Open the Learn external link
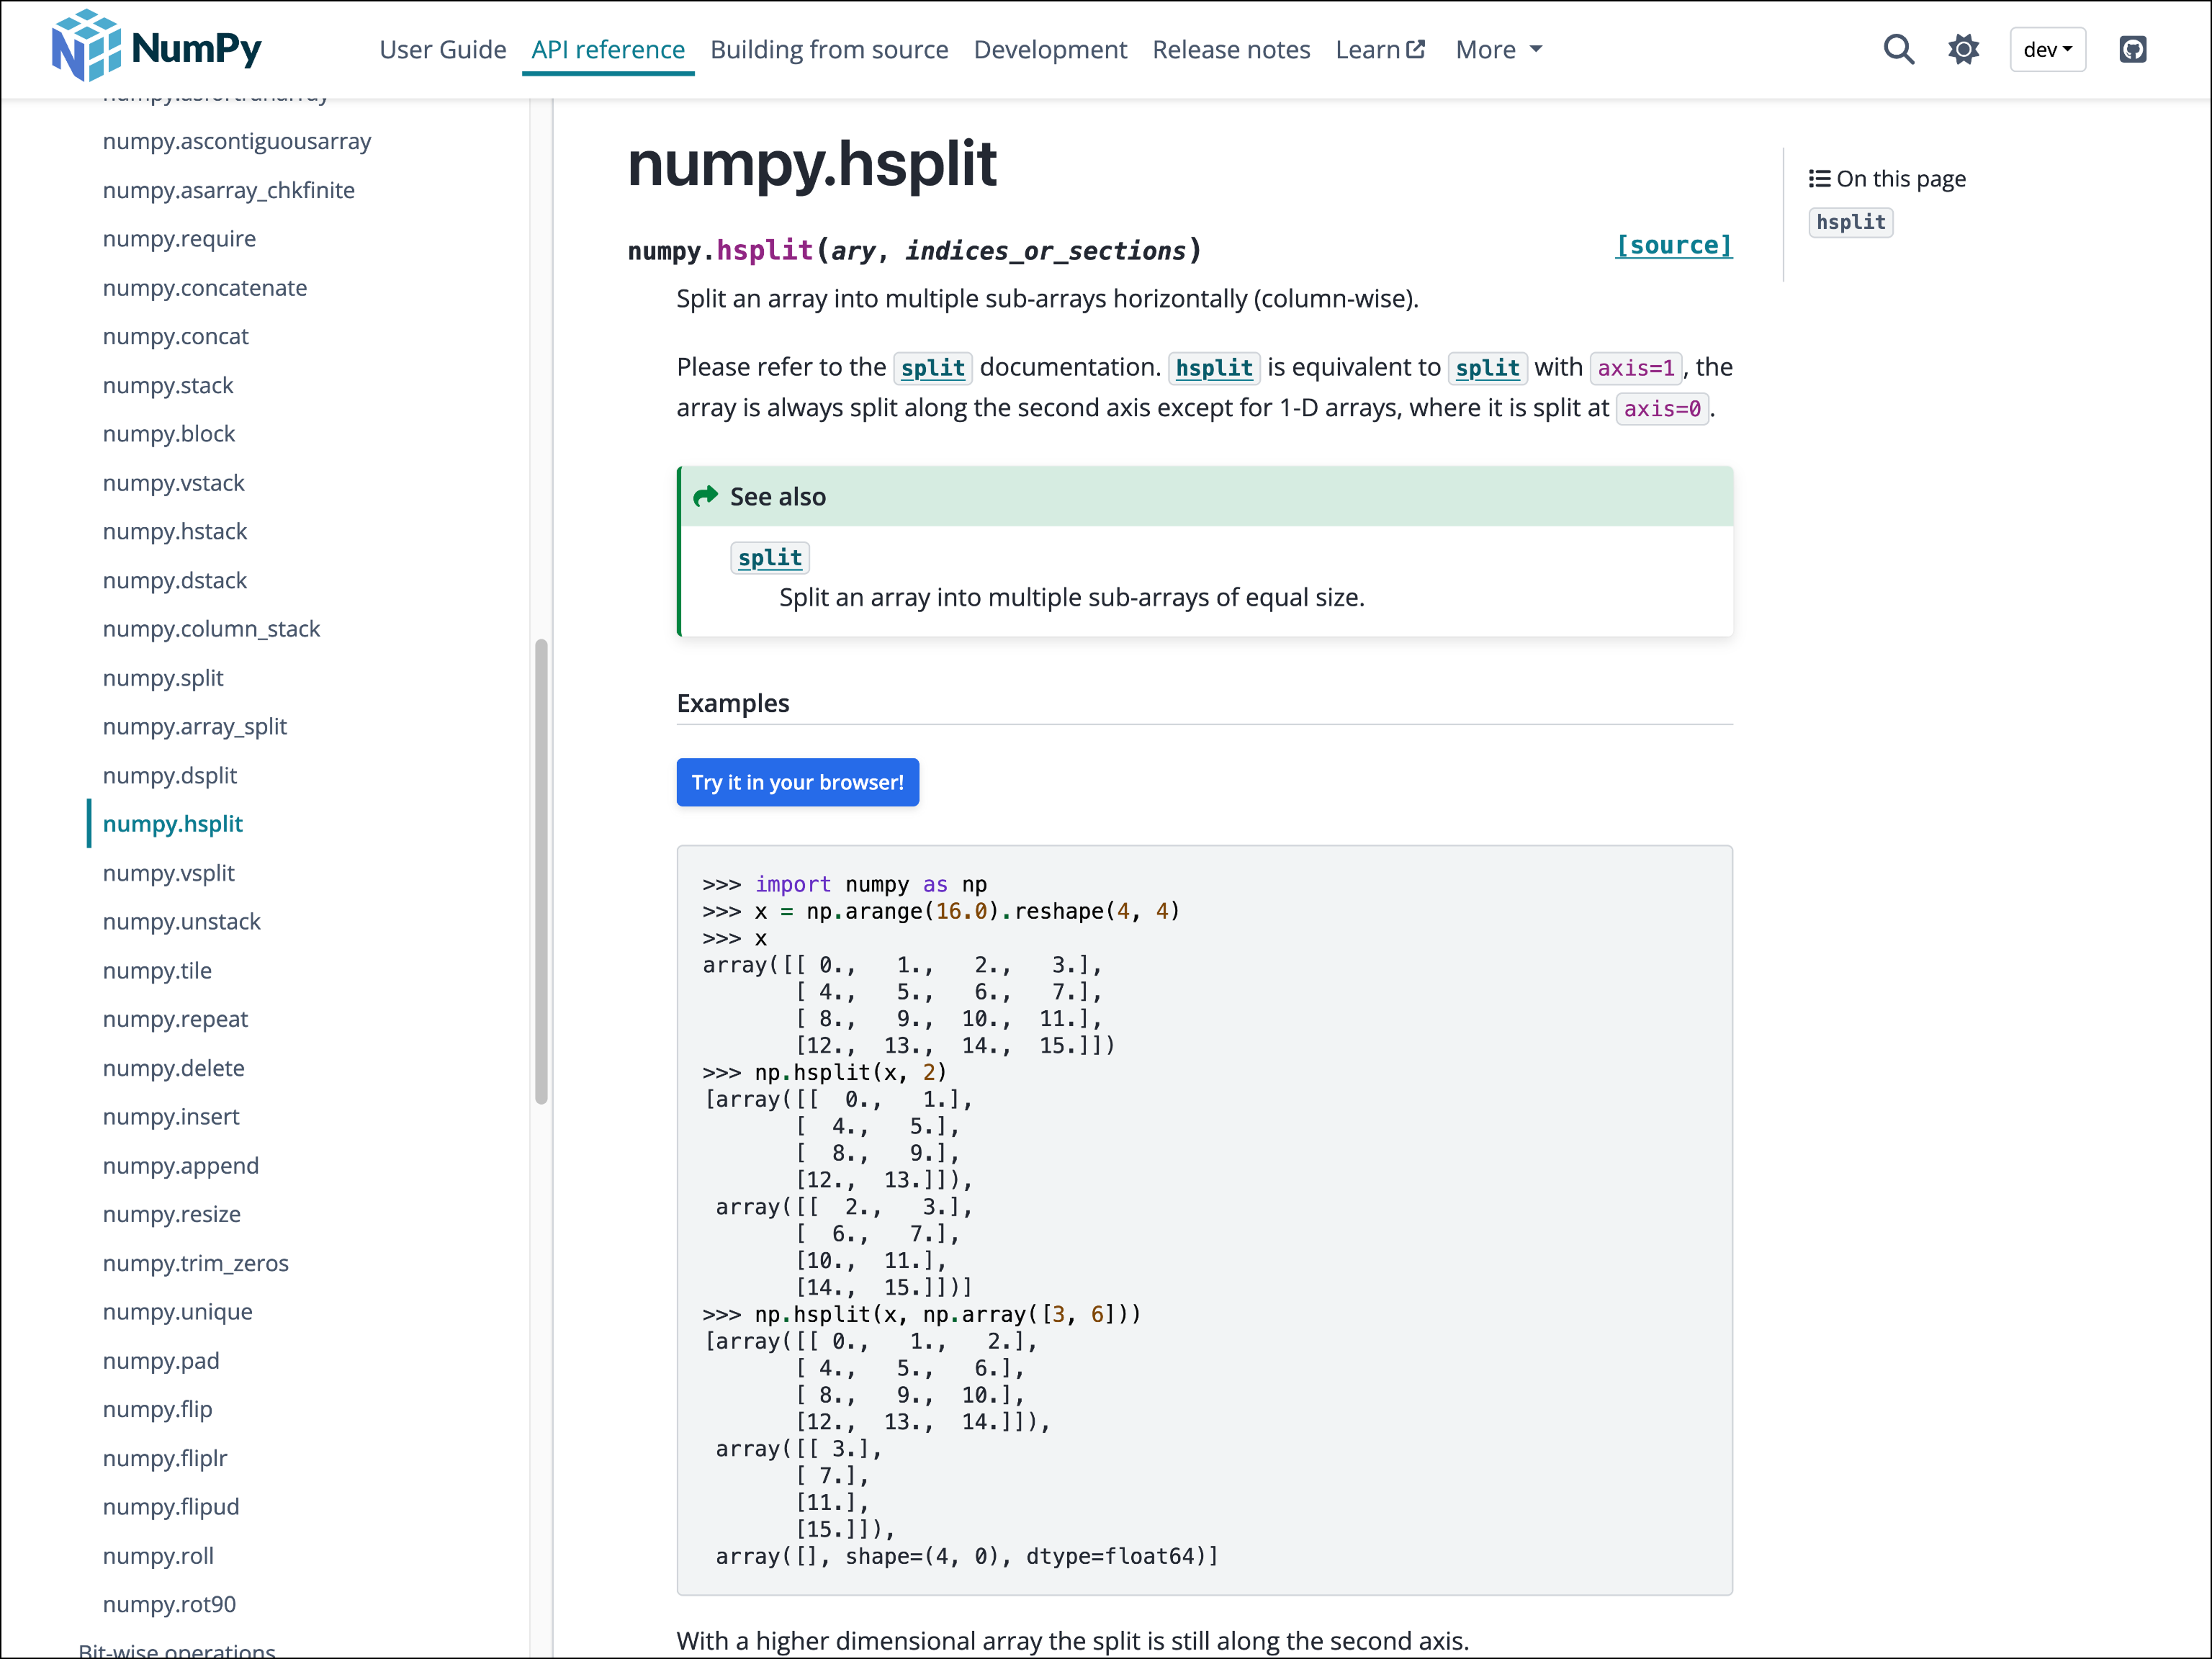2212x1659 pixels. click(x=1380, y=49)
